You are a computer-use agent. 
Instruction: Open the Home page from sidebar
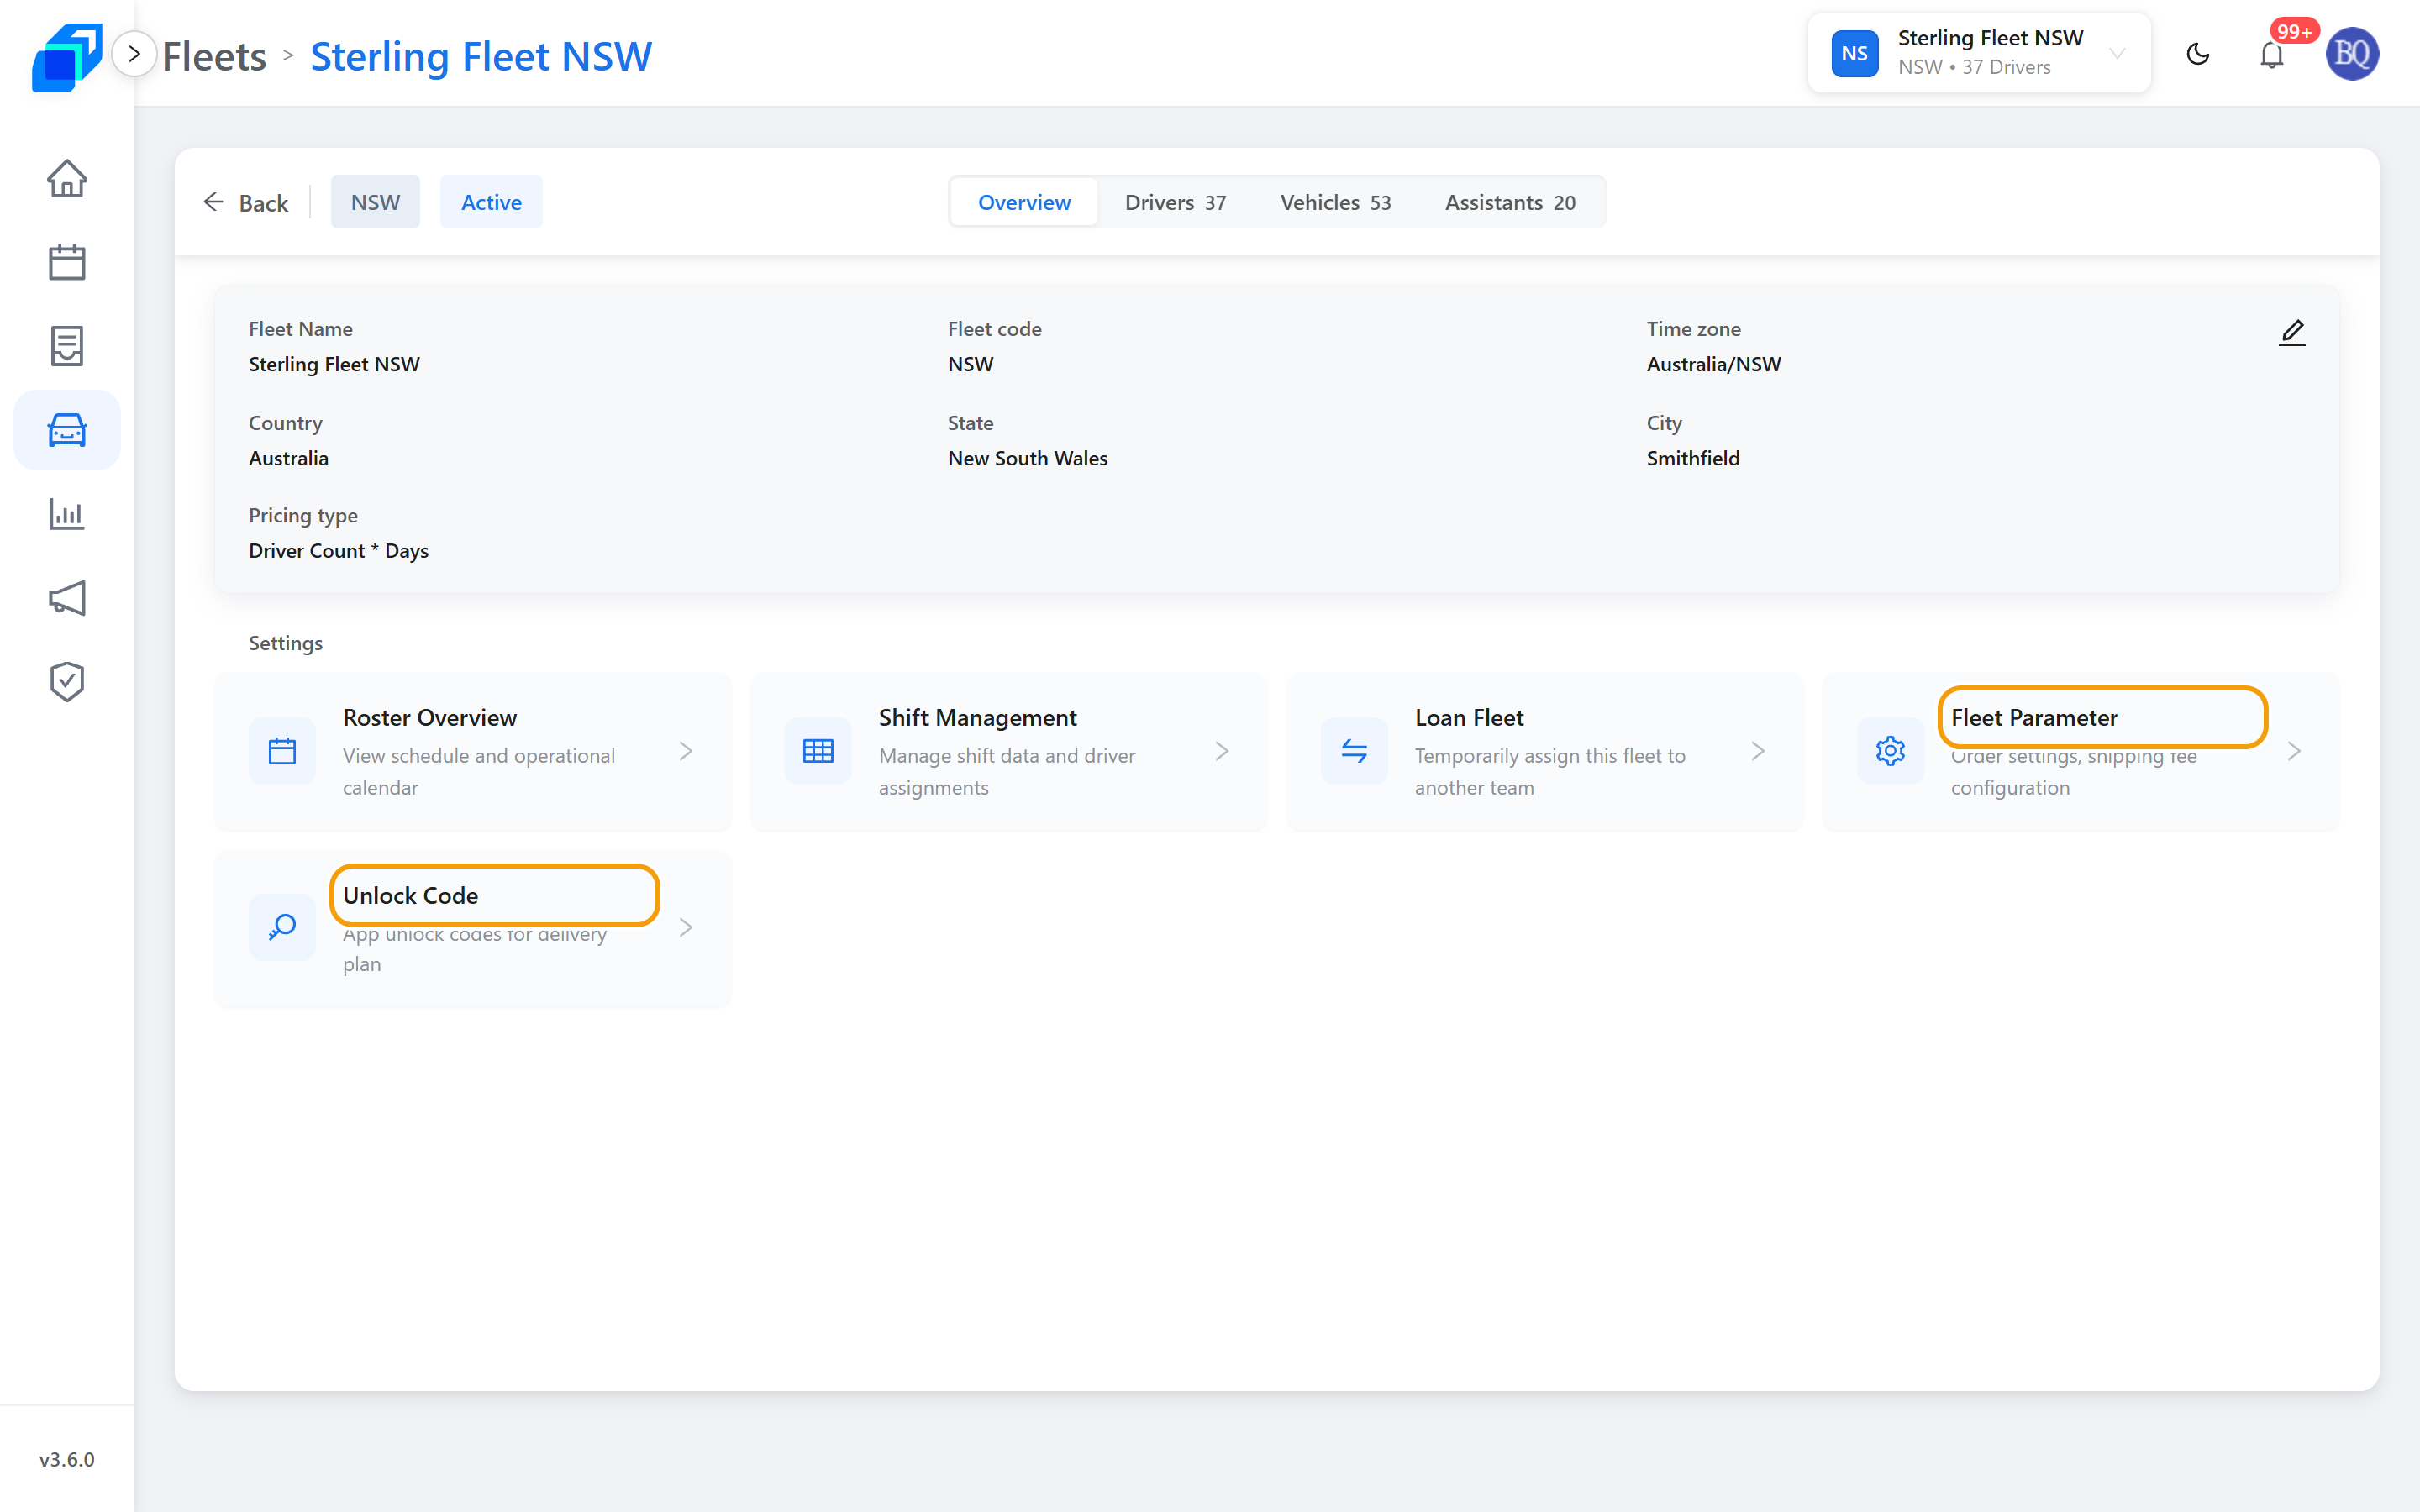[x=67, y=179]
